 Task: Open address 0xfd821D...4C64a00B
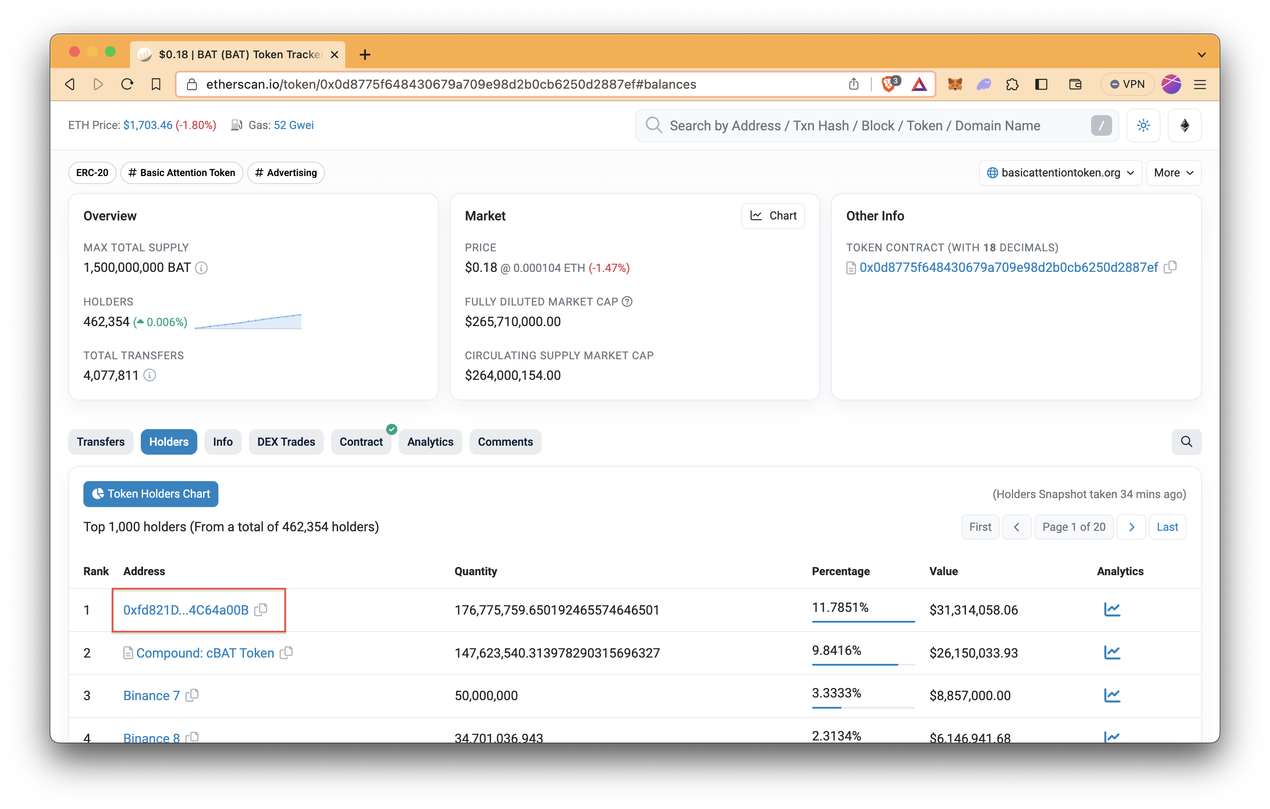[186, 610]
